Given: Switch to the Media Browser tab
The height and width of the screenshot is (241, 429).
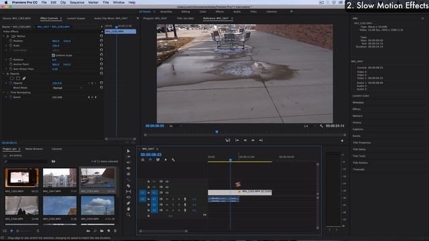Looking at the screenshot, I should tap(34, 149).
